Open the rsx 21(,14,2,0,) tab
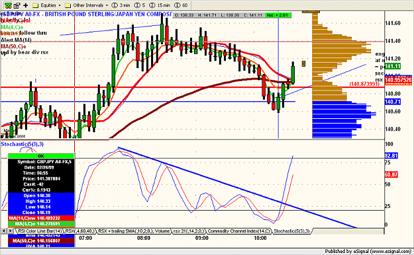 pyautogui.click(x=189, y=231)
